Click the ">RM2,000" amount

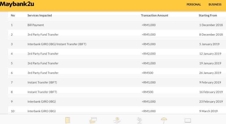pyautogui.click(x=149, y=54)
